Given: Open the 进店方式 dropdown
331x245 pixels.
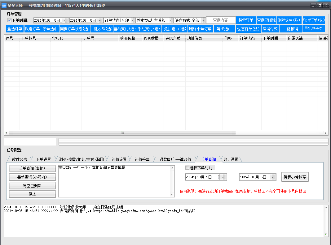Looking at the screenshot, I should coord(203,20).
